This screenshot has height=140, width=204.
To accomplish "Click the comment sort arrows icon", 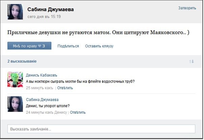I will click(x=192, y=62).
